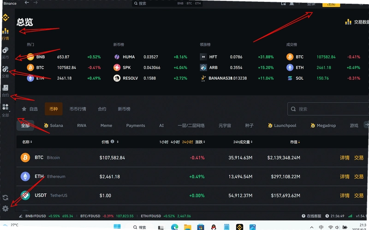
Task: Filter by the Solana category
Action: click(x=54, y=125)
